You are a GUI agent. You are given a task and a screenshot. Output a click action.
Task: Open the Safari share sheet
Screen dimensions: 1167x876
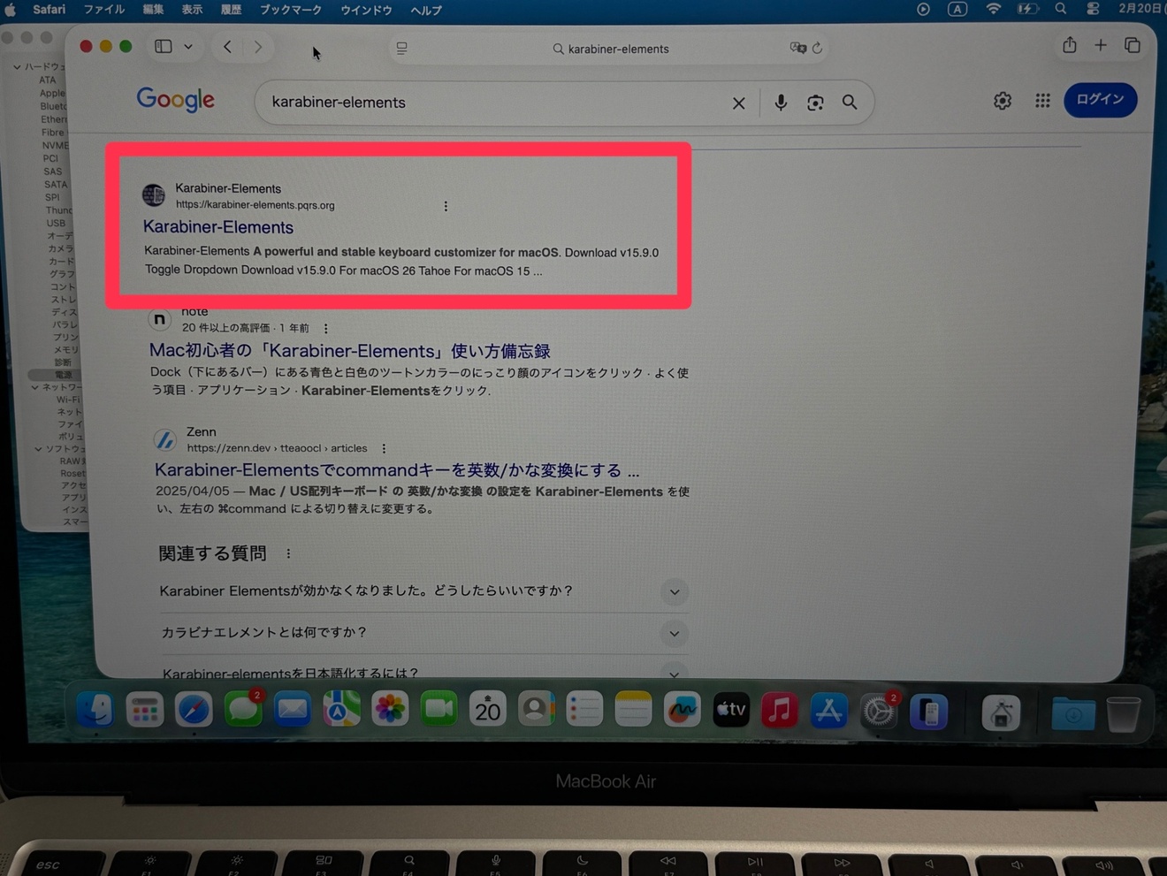[x=1069, y=45]
